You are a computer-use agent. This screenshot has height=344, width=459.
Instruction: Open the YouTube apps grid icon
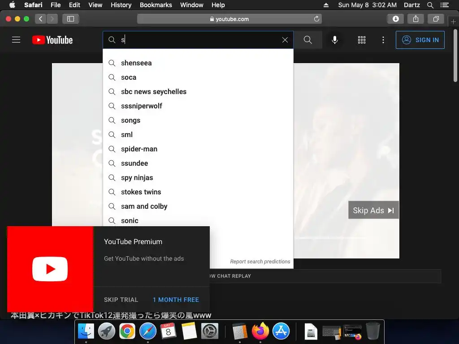click(362, 40)
